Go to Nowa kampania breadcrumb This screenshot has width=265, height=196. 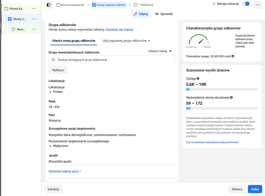[70, 5]
